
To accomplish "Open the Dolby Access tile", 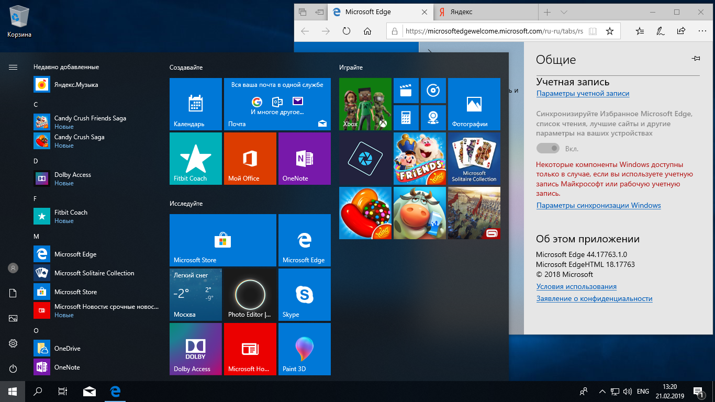I will 196,349.
